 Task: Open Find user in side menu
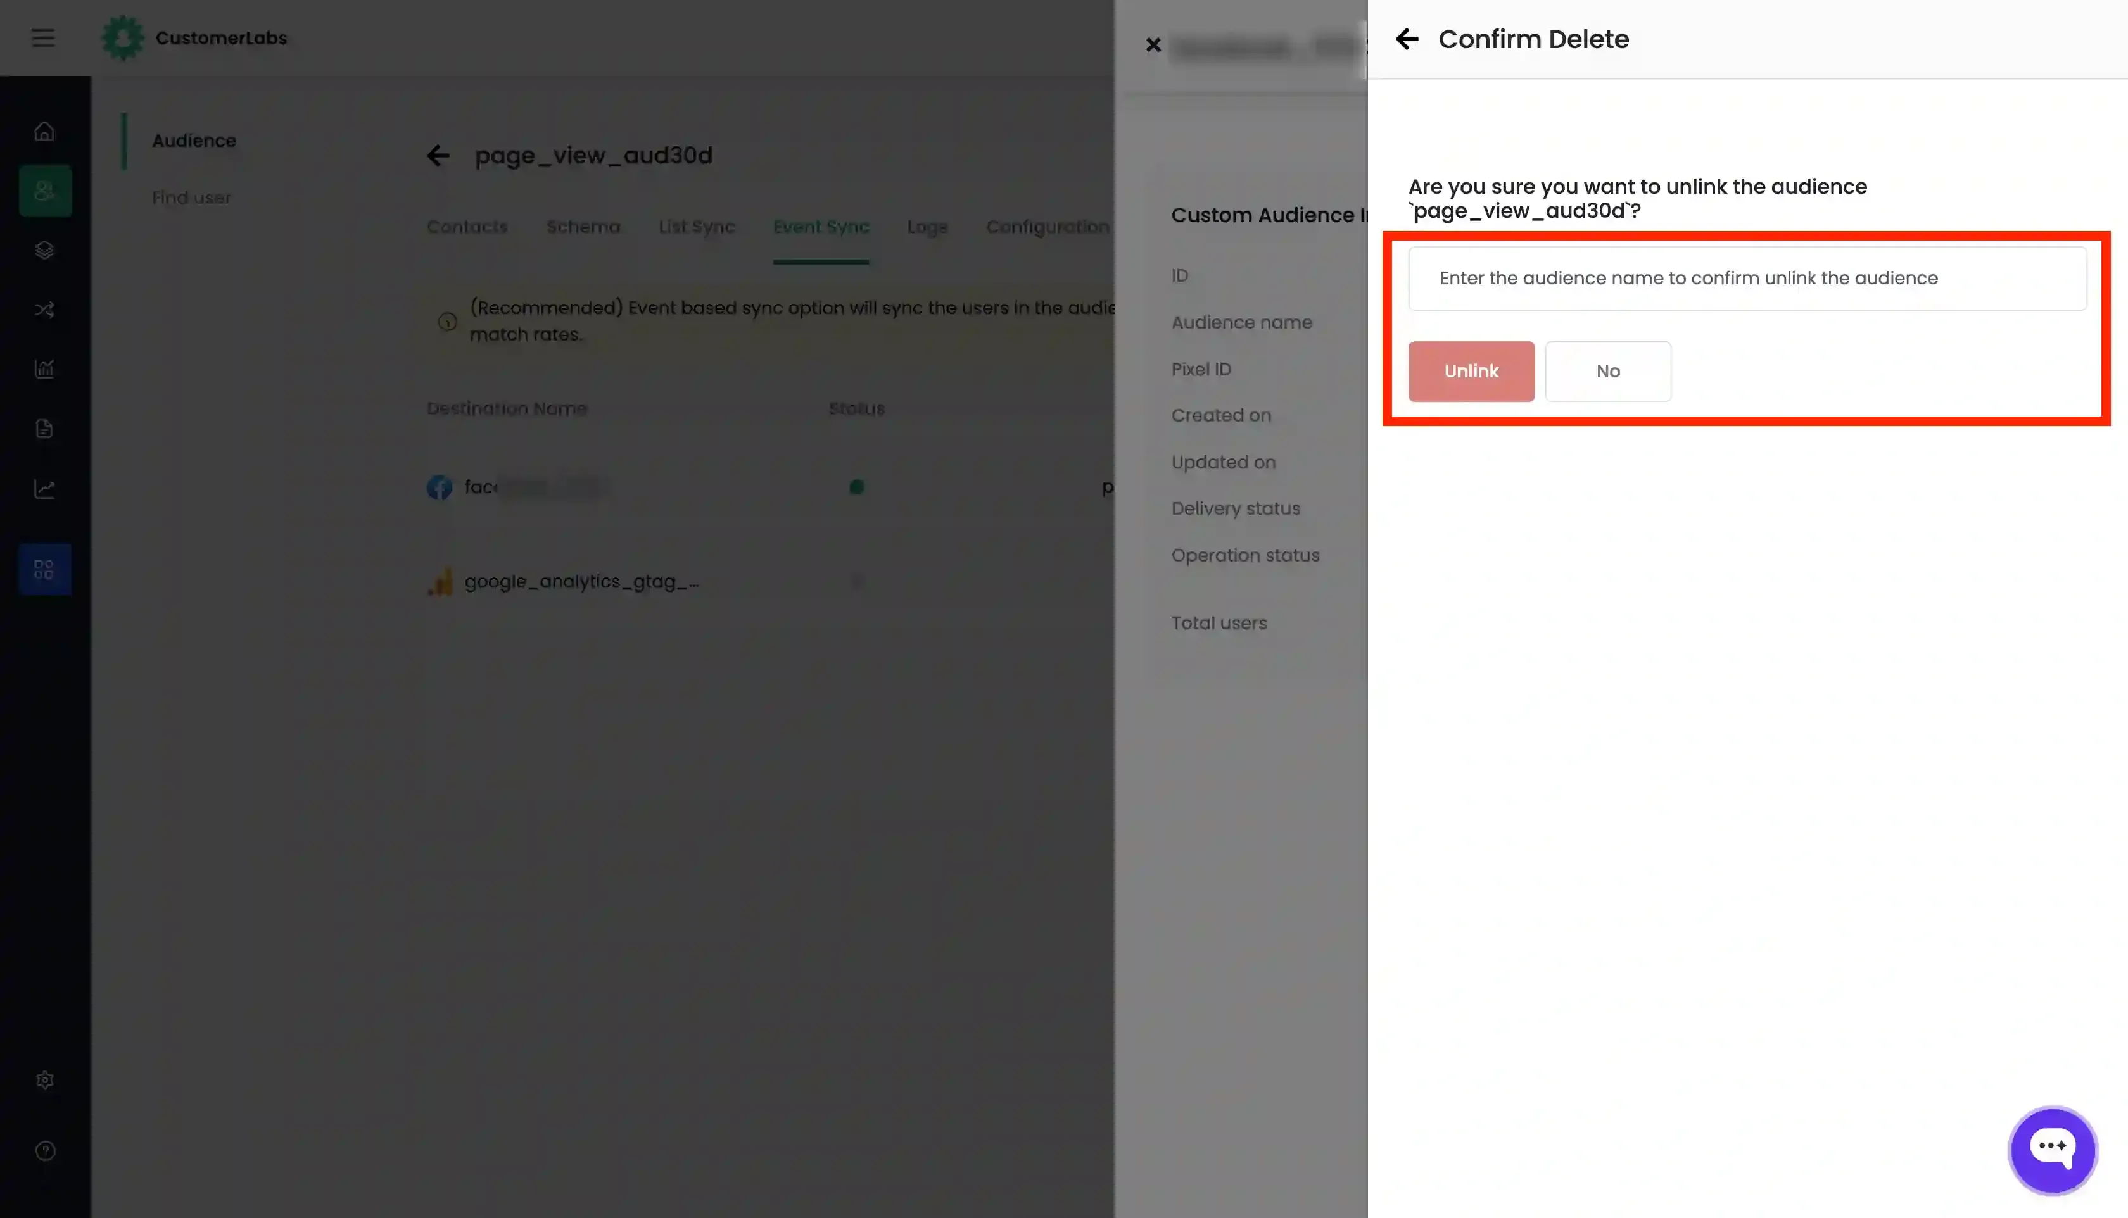[x=191, y=198]
